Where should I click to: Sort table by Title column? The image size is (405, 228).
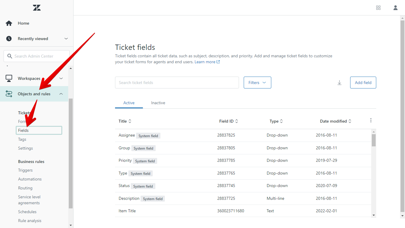[125, 121]
